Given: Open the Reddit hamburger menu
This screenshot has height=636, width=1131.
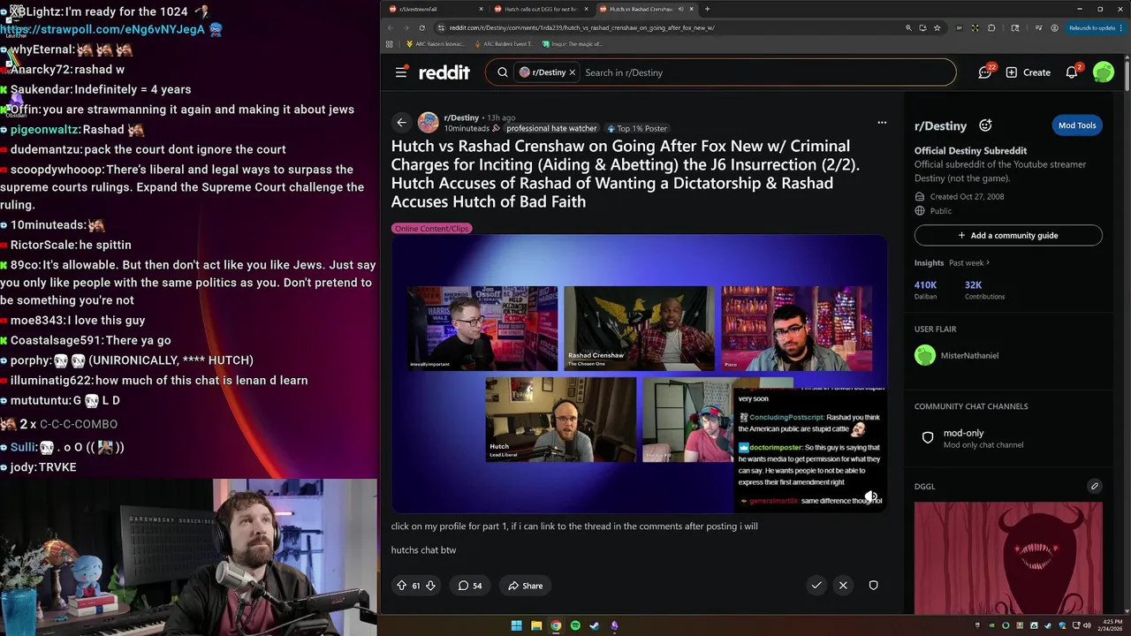Looking at the screenshot, I should coord(401,72).
